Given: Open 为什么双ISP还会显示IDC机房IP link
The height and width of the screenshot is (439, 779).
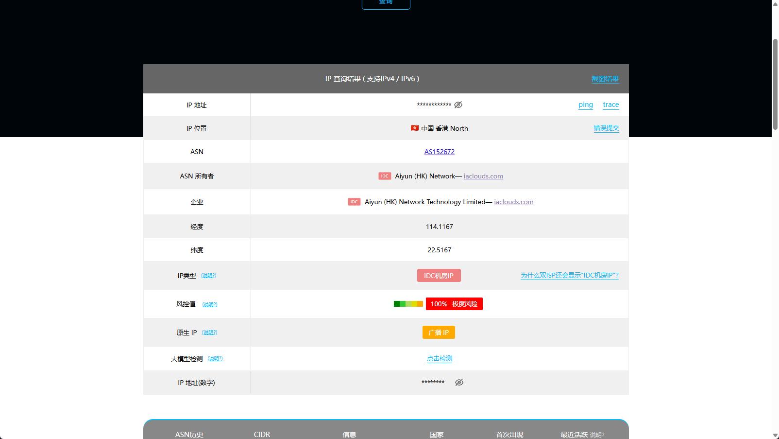Looking at the screenshot, I should pyautogui.click(x=570, y=275).
